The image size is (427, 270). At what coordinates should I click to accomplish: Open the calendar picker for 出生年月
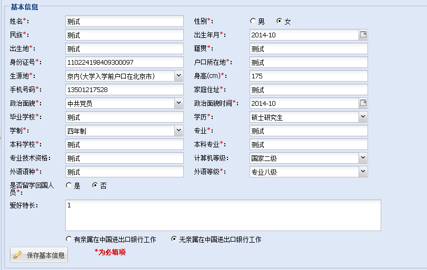click(x=363, y=35)
